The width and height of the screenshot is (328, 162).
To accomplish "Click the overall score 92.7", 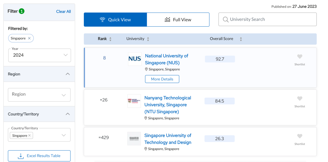I will tap(220, 59).
